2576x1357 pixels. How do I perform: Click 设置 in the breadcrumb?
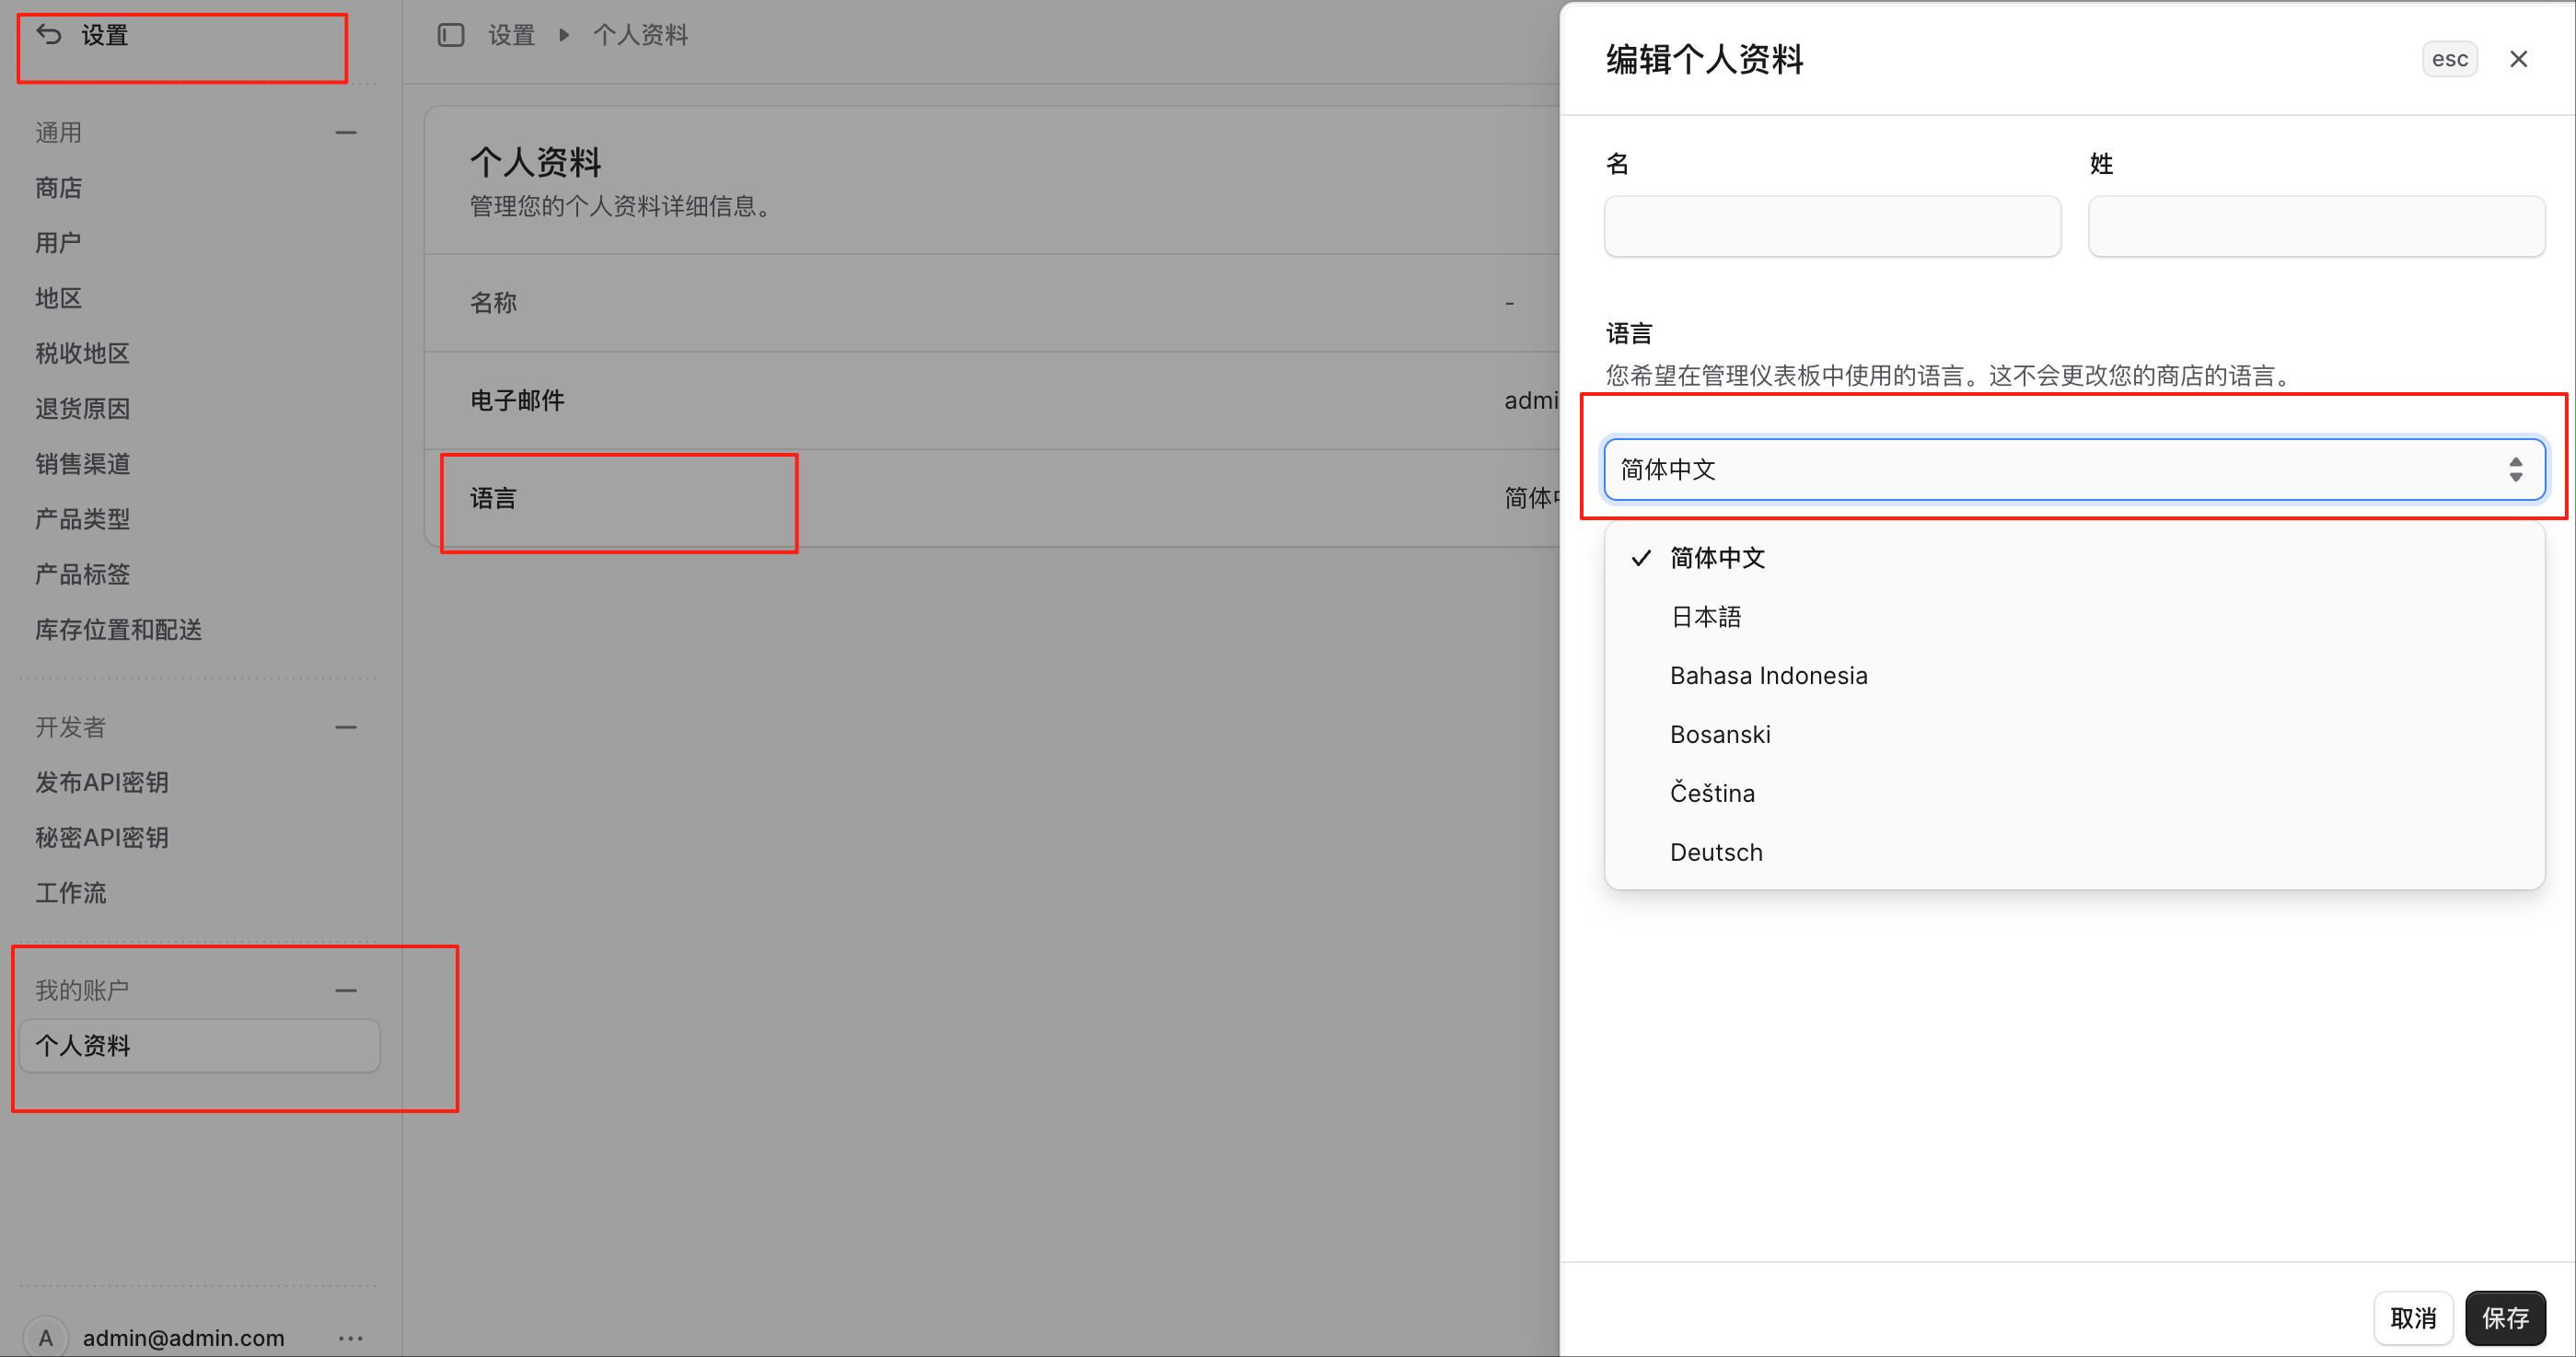point(511,35)
